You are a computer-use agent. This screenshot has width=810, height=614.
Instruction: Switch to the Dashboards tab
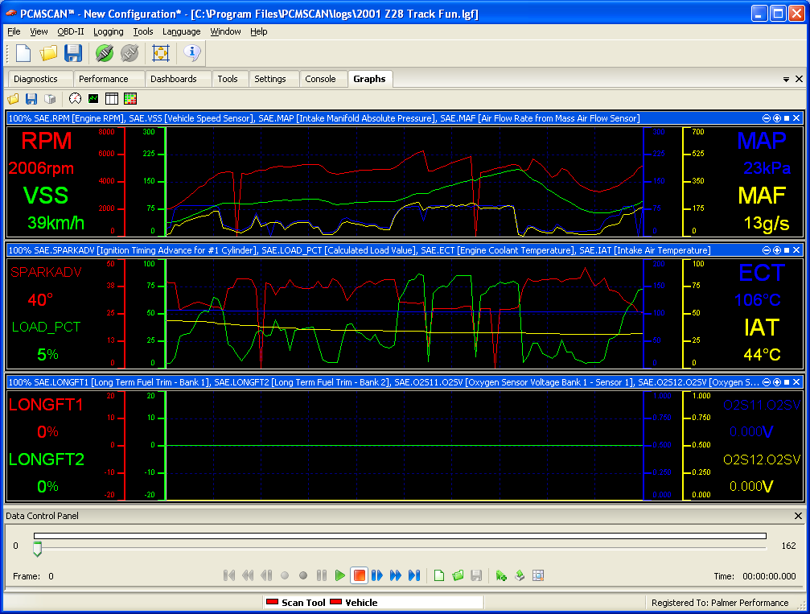click(x=173, y=79)
